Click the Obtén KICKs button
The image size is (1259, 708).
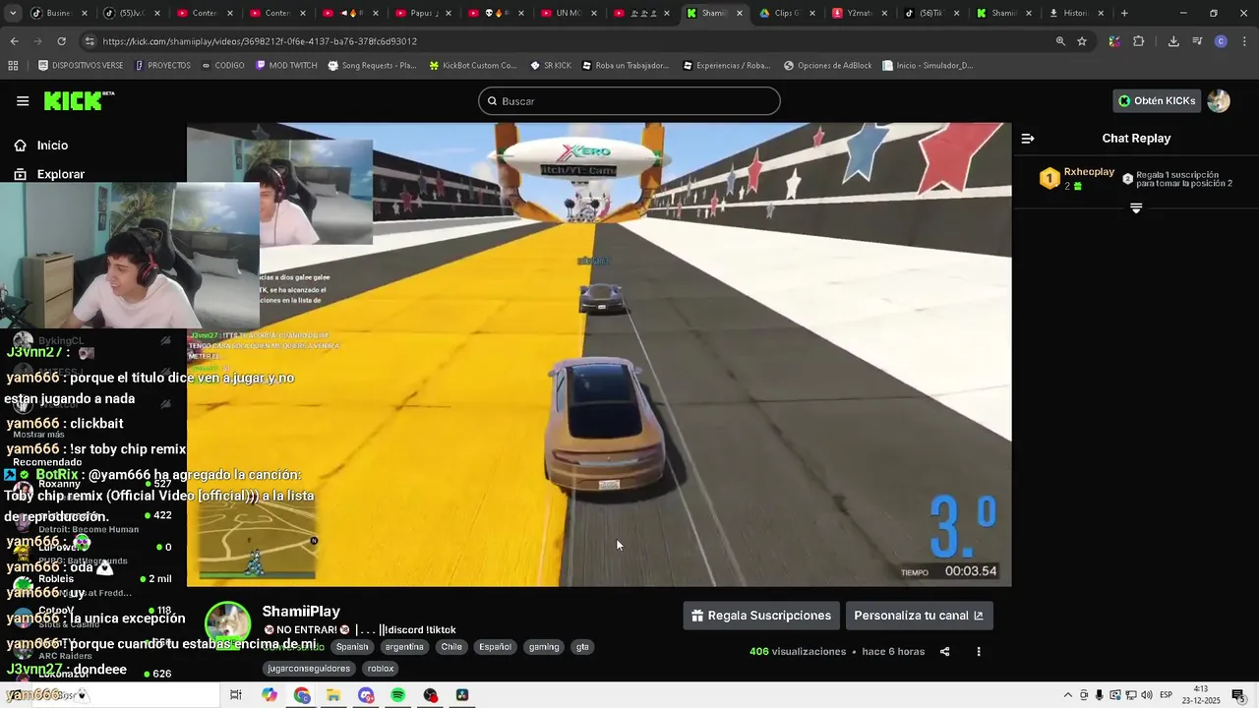click(x=1157, y=100)
